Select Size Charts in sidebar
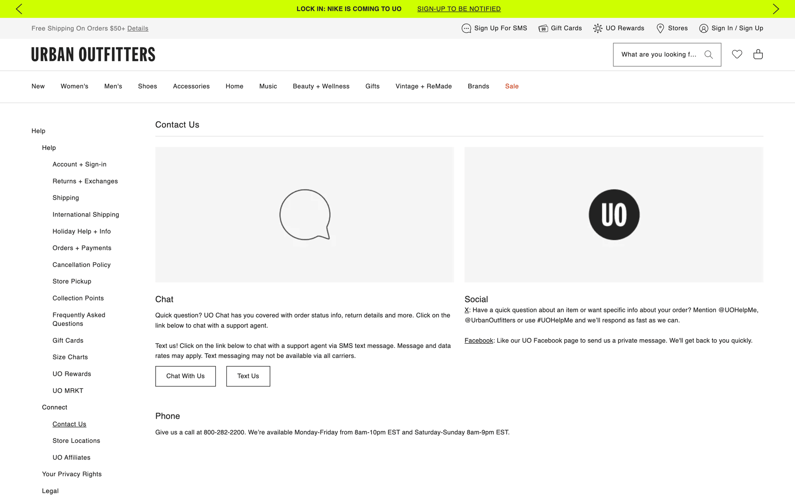This screenshot has height=497, width=795. pos(70,357)
